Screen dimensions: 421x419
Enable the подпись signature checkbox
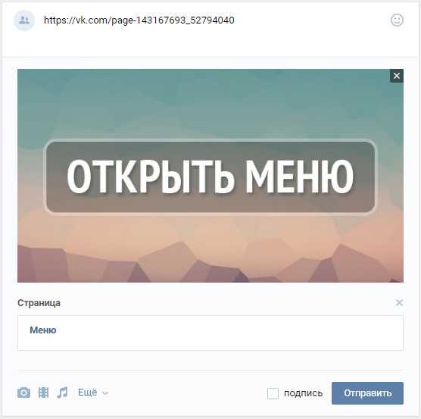pyautogui.click(x=273, y=393)
